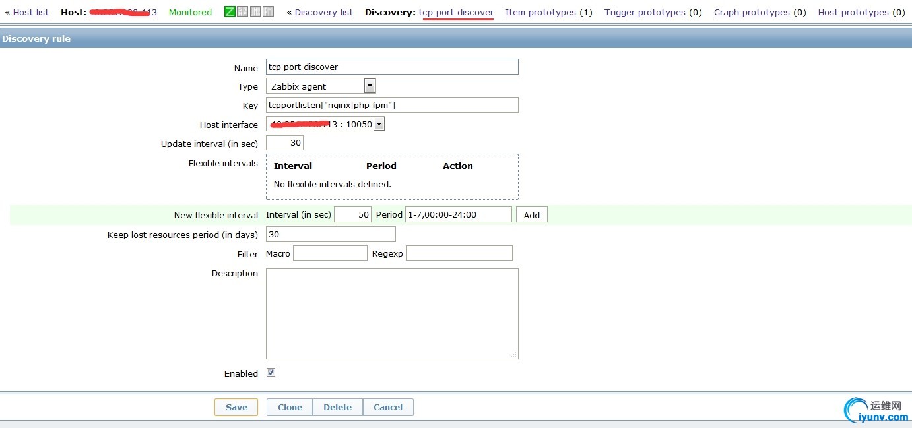Click the Delete button

(x=337, y=407)
